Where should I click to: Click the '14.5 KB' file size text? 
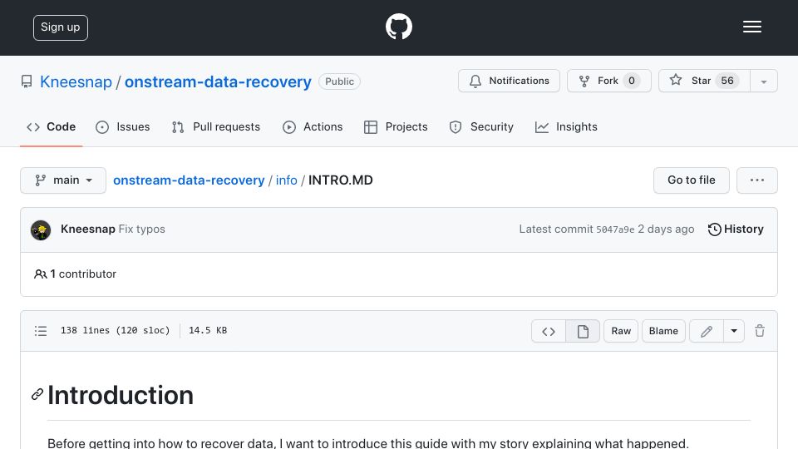point(208,330)
